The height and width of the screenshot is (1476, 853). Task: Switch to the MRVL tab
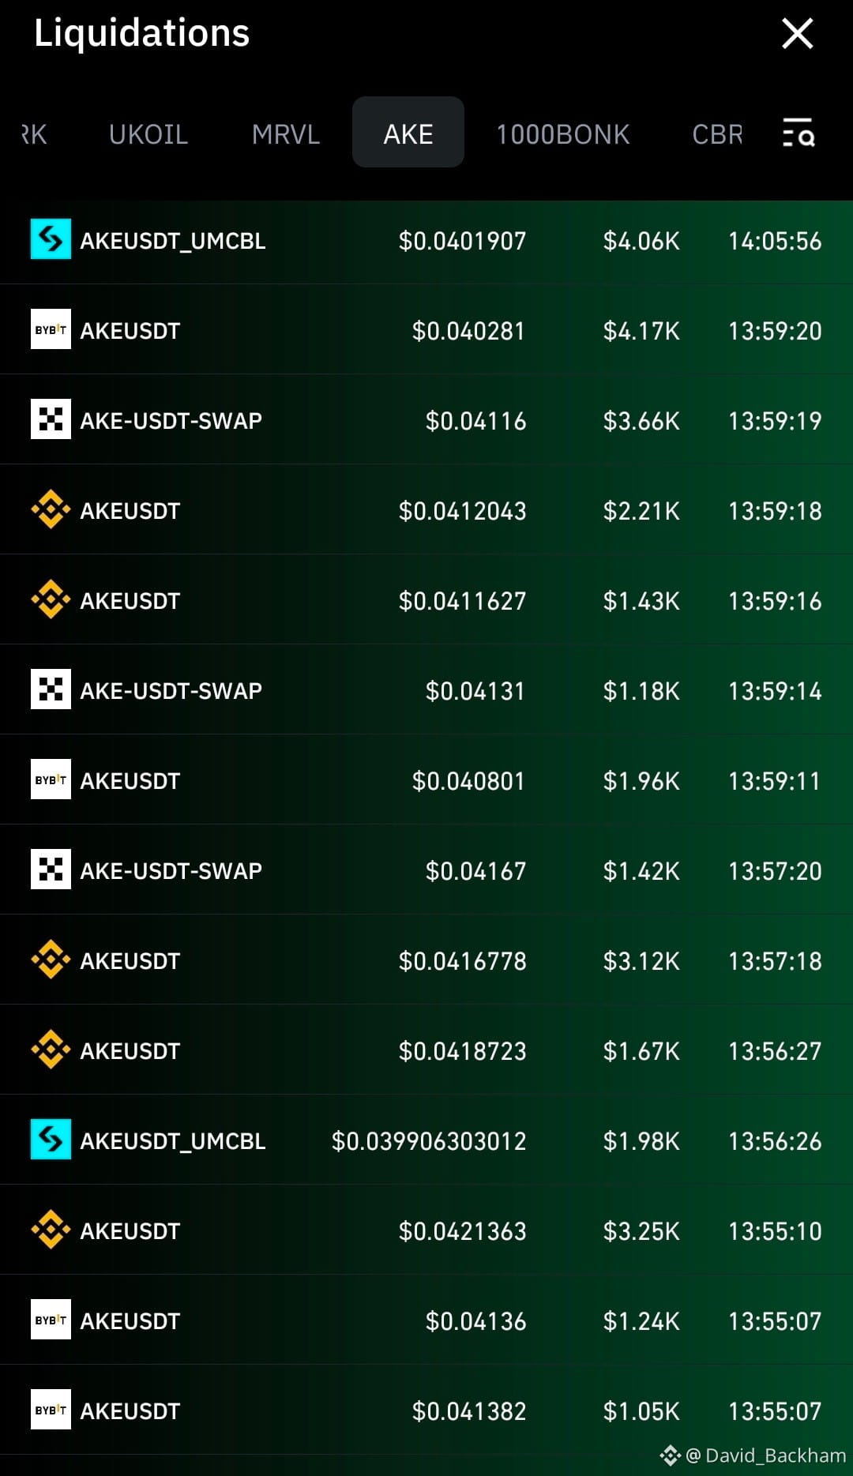click(x=286, y=133)
